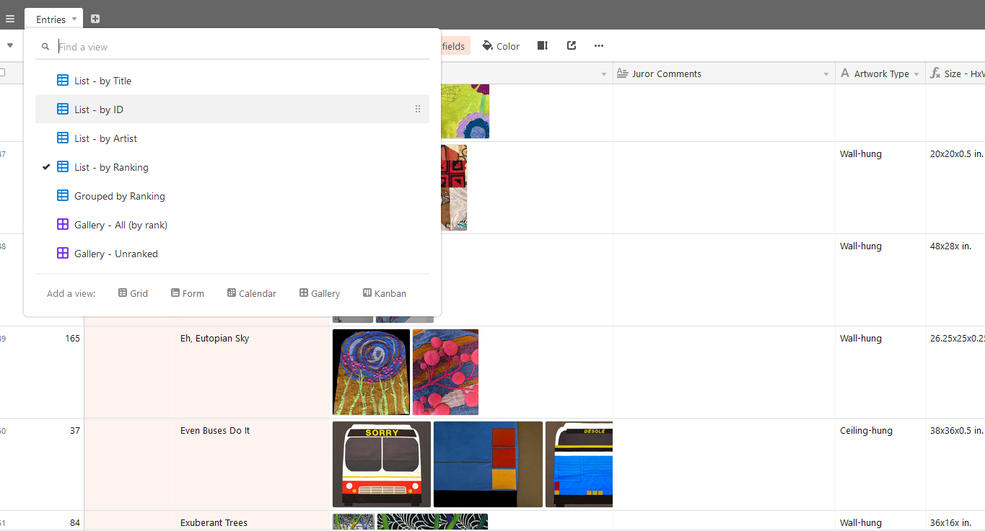985x531 pixels.
Task: Click the drag handle beside List - by ID
Action: (x=417, y=110)
